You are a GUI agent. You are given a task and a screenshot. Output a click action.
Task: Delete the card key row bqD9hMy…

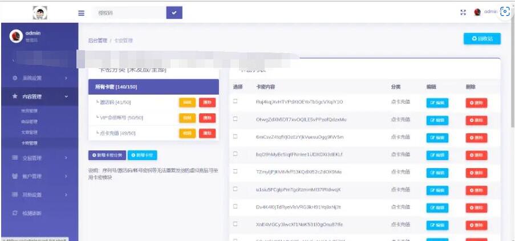(x=476, y=156)
